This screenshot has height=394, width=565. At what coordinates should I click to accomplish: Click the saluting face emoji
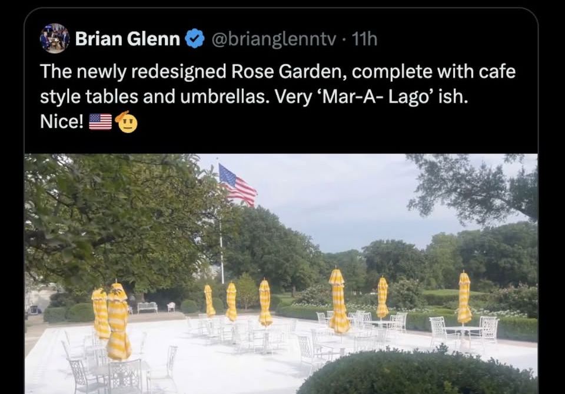click(127, 122)
